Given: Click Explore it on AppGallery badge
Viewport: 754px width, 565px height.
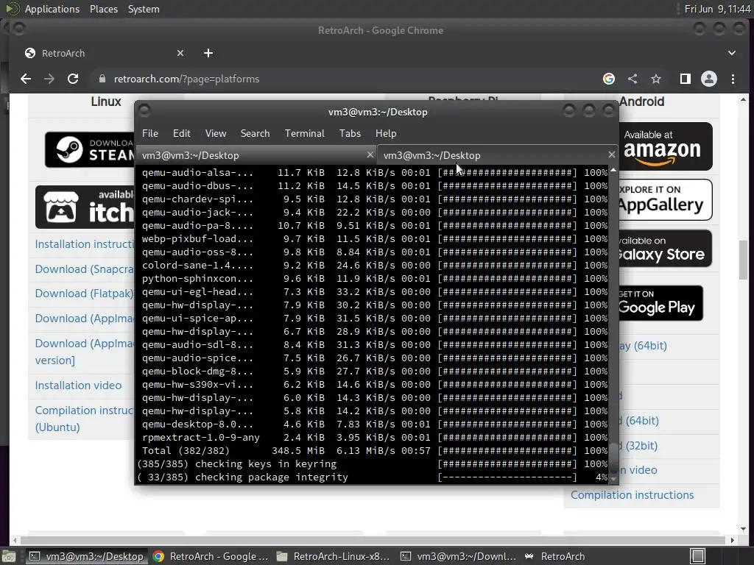Looking at the screenshot, I should point(666,199).
